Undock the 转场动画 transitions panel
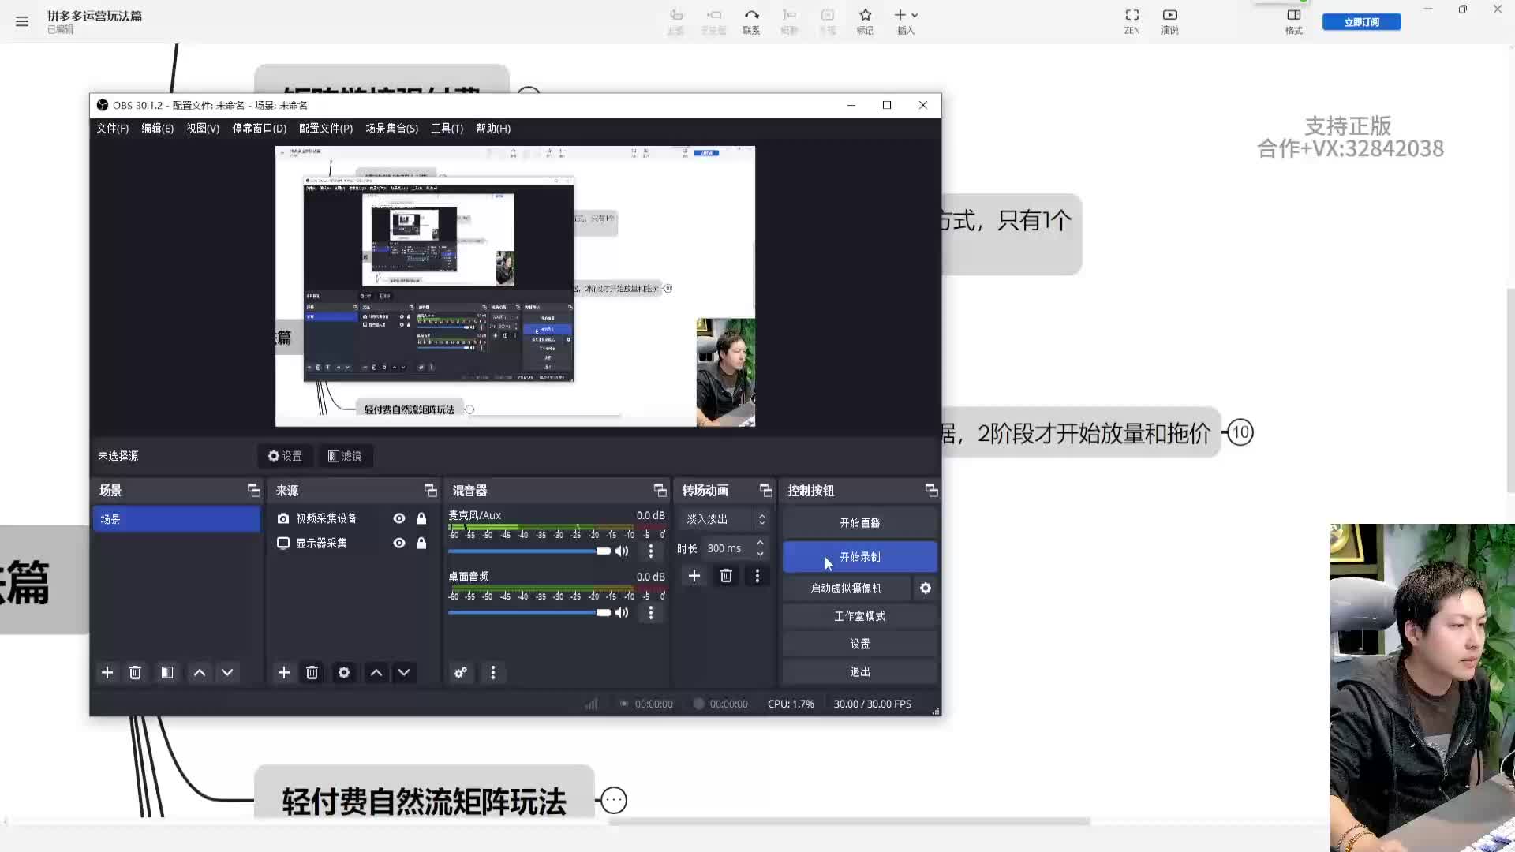The image size is (1515, 852). (x=766, y=491)
